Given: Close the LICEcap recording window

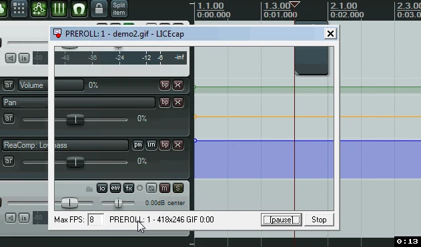Looking at the screenshot, I should (x=330, y=33).
